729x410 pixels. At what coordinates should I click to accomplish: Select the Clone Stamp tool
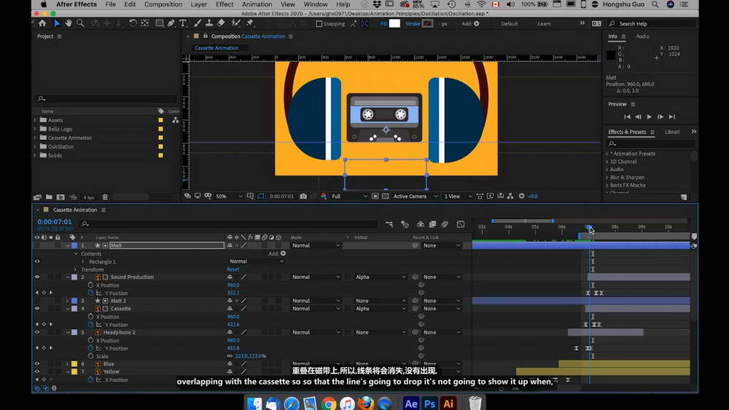coord(209,23)
